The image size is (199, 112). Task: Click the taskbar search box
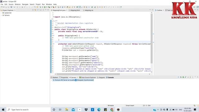(28, 110)
